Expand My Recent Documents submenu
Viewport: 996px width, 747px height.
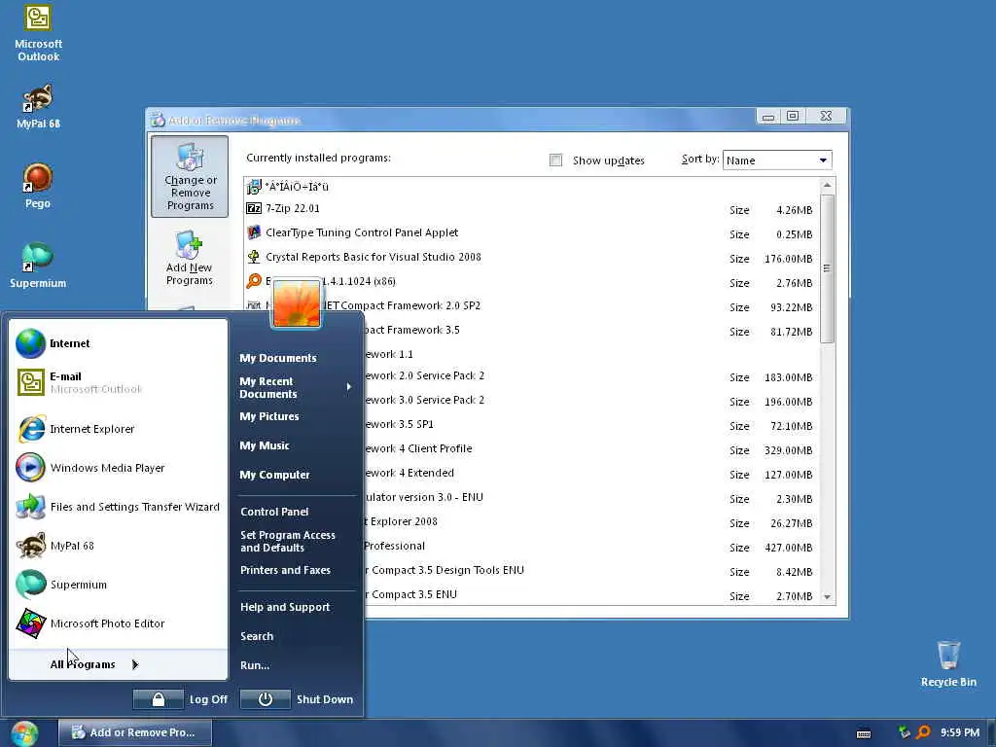(296, 387)
